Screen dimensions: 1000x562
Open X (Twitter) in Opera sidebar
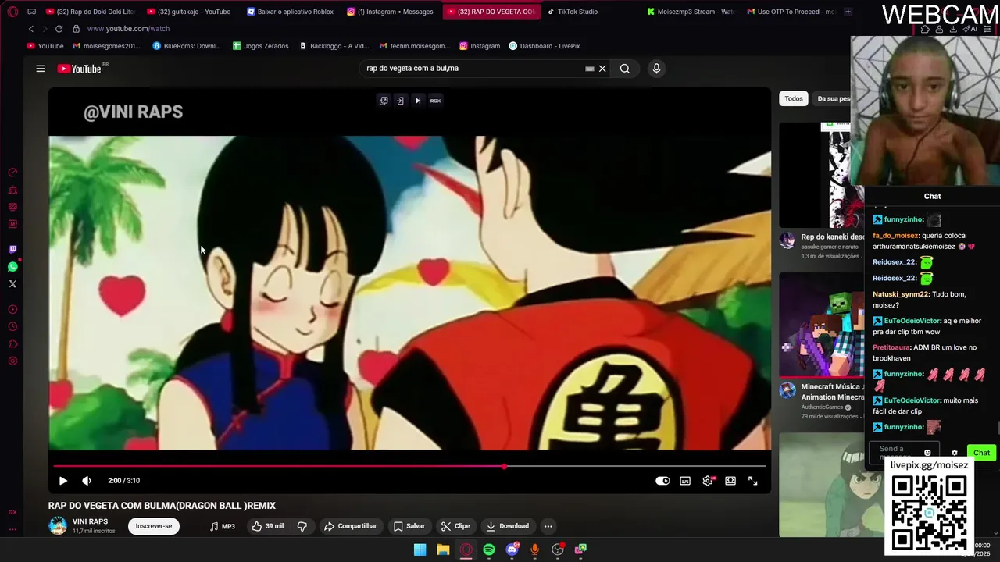[12, 284]
